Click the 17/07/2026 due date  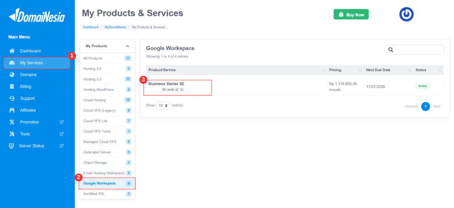pos(376,87)
